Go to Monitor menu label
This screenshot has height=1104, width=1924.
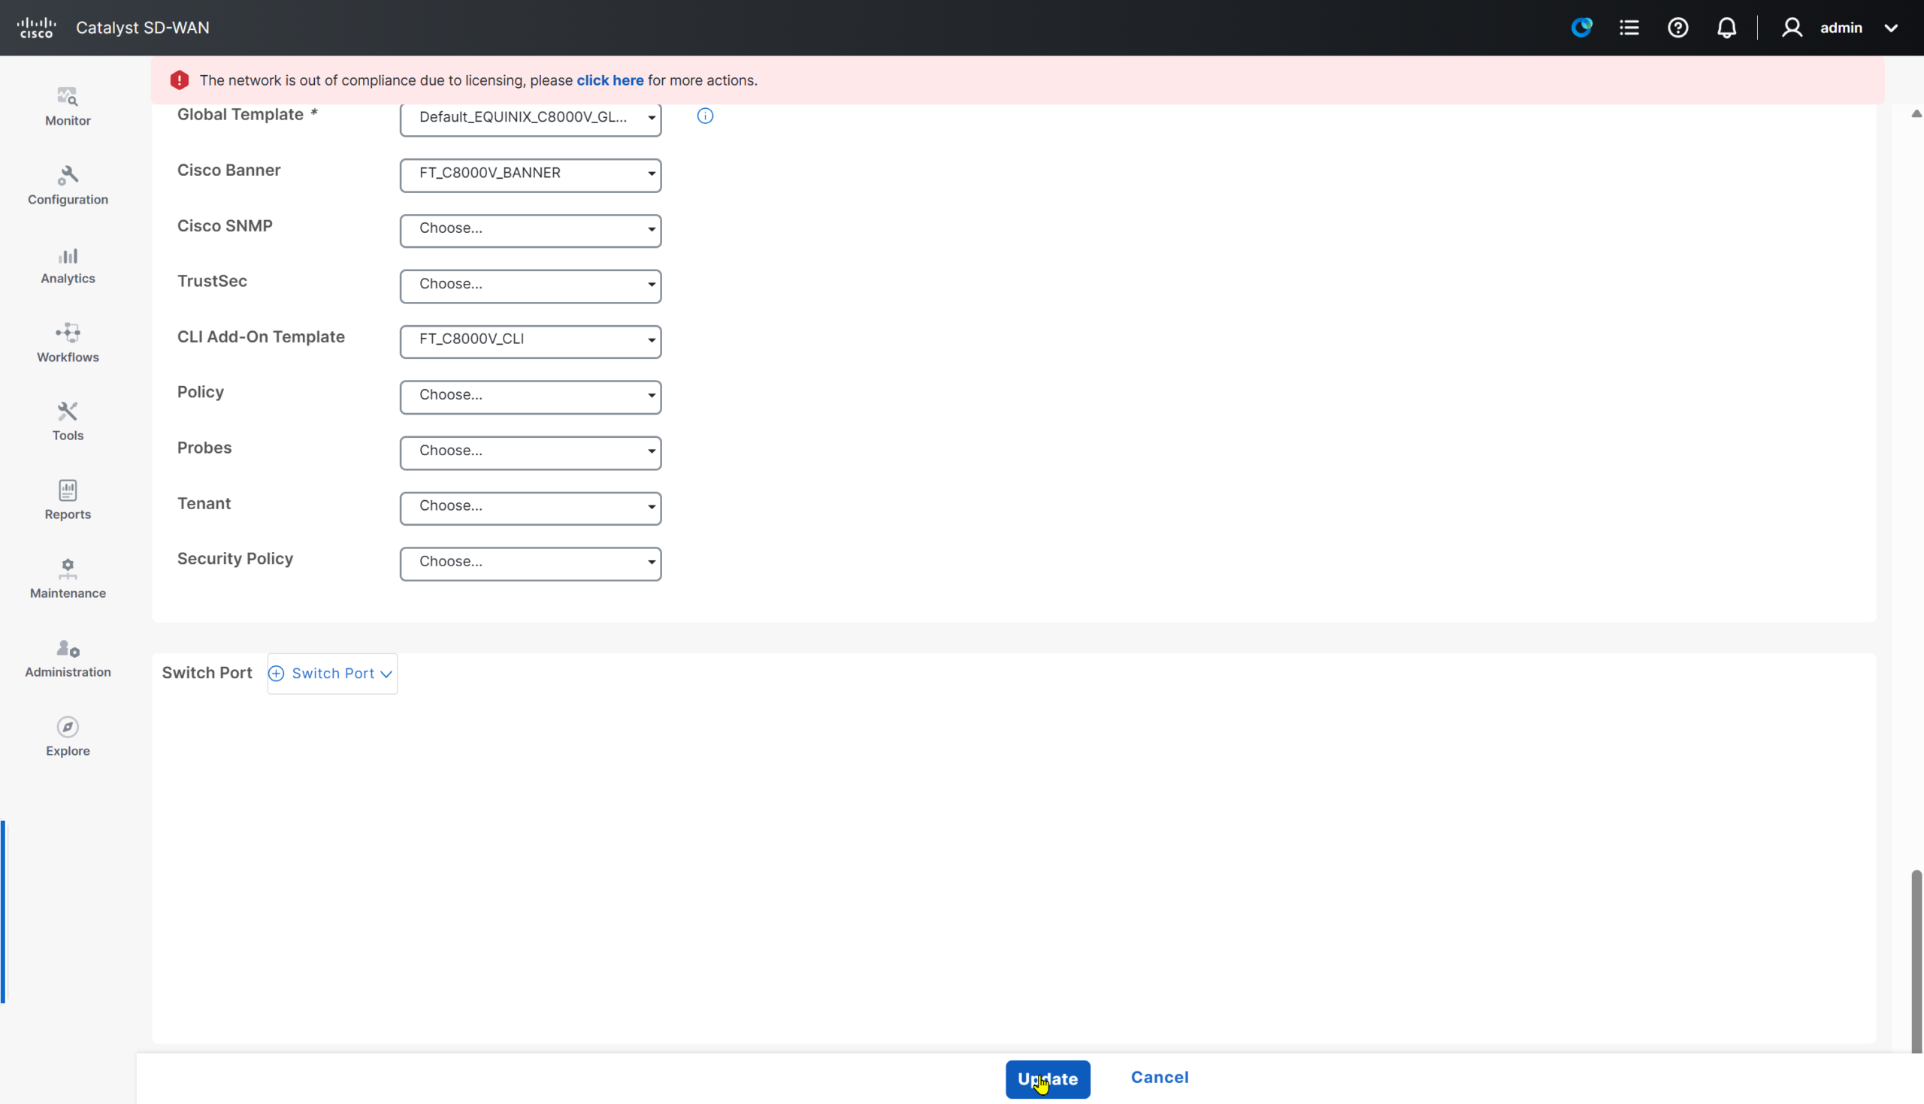[x=68, y=121]
